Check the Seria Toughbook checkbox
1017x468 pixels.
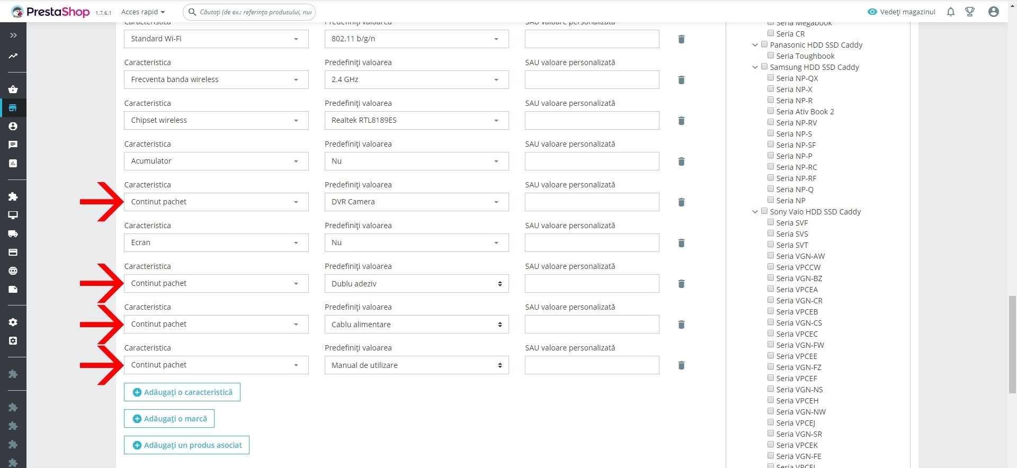click(x=771, y=56)
